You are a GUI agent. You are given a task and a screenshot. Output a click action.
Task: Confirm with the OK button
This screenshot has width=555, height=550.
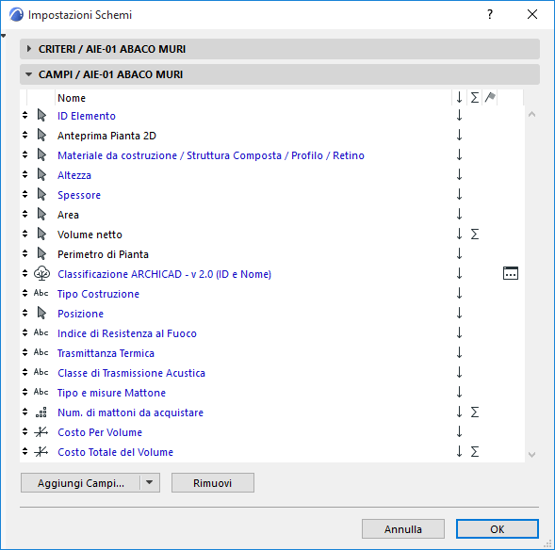498,528
